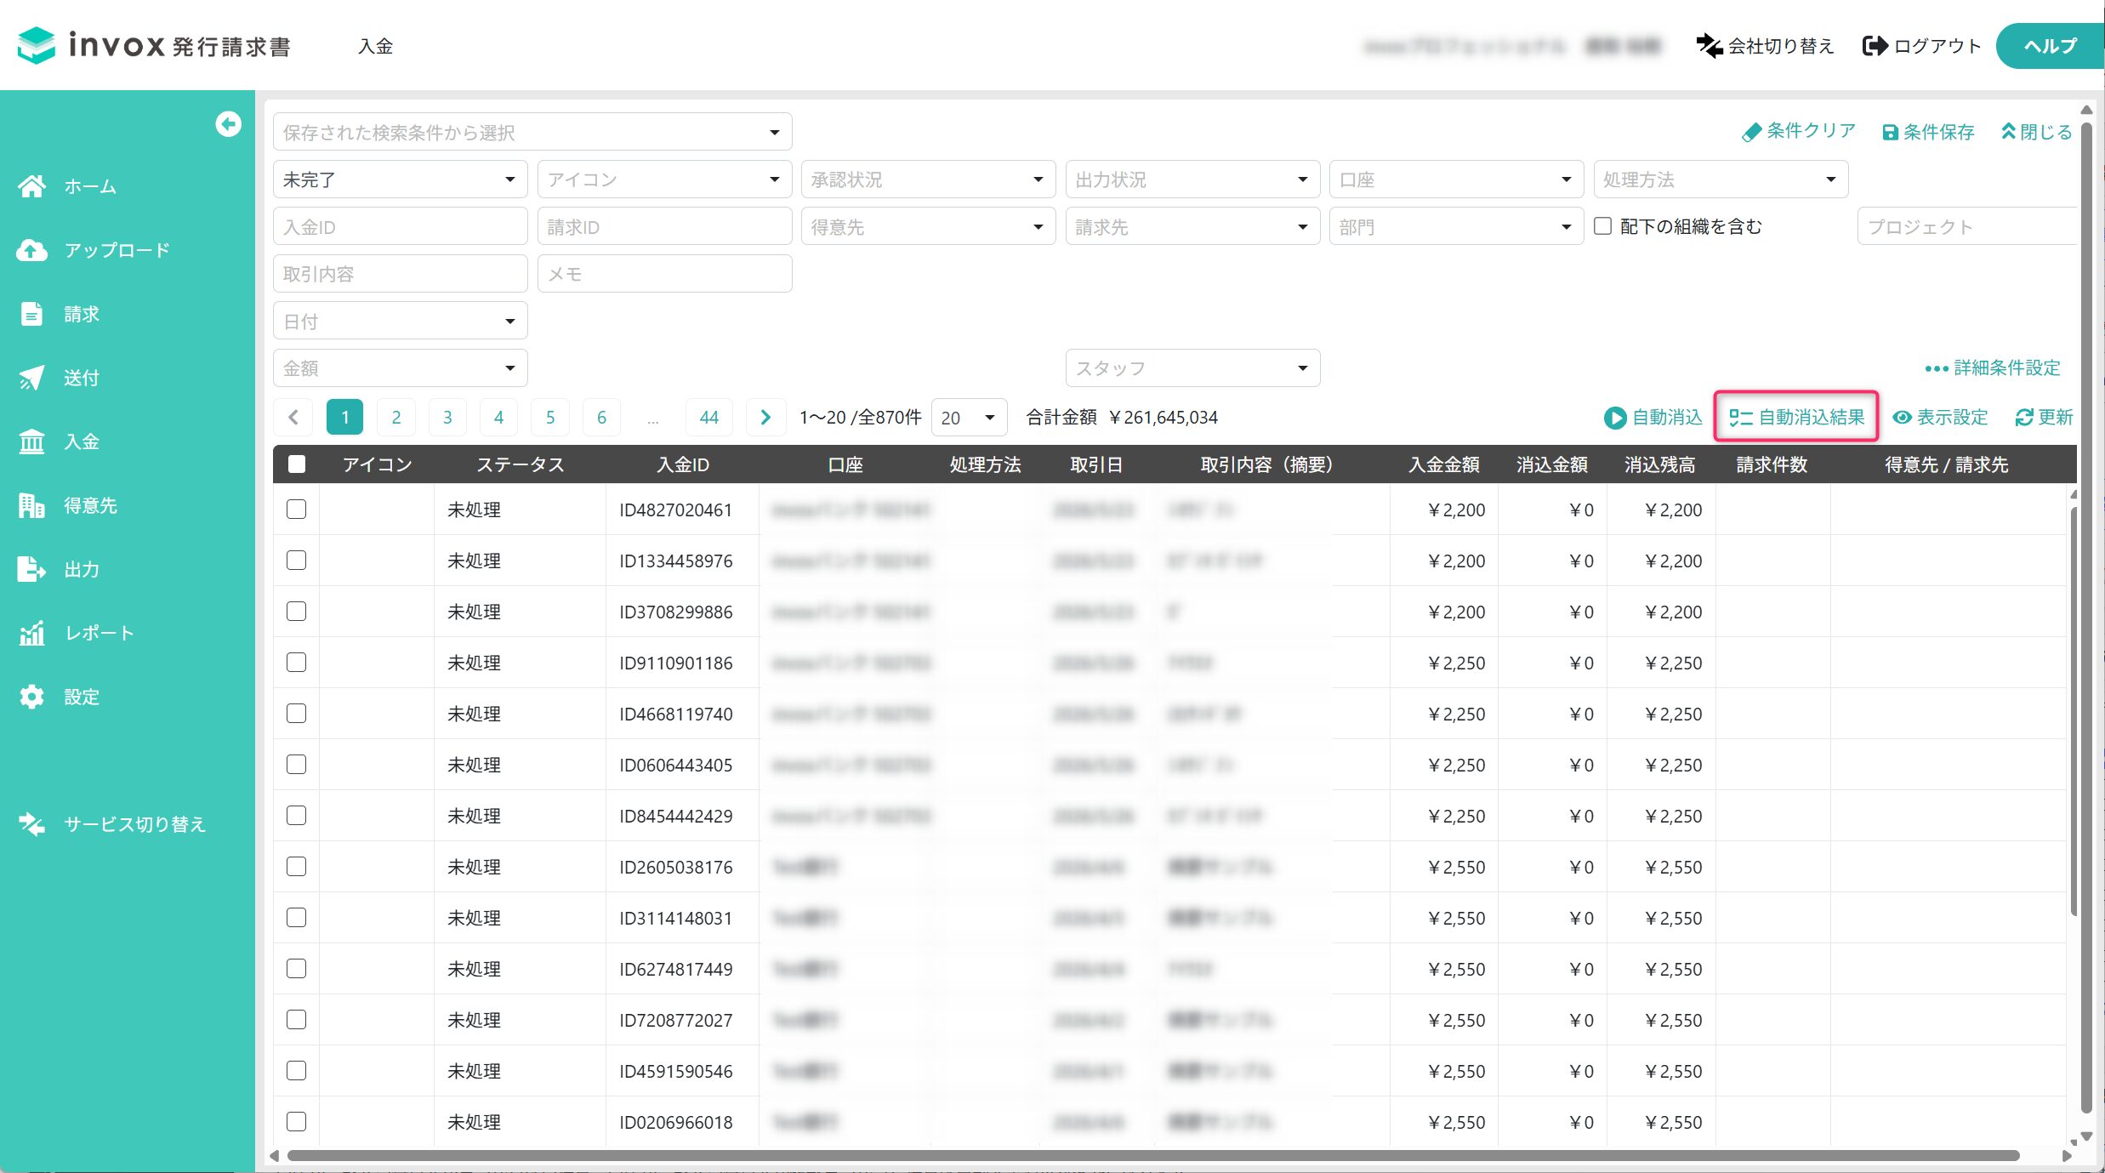The height and width of the screenshot is (1173, 2105).
Task: Collapse the sidebar with the arrow icon
Action: tap(228, 124)
